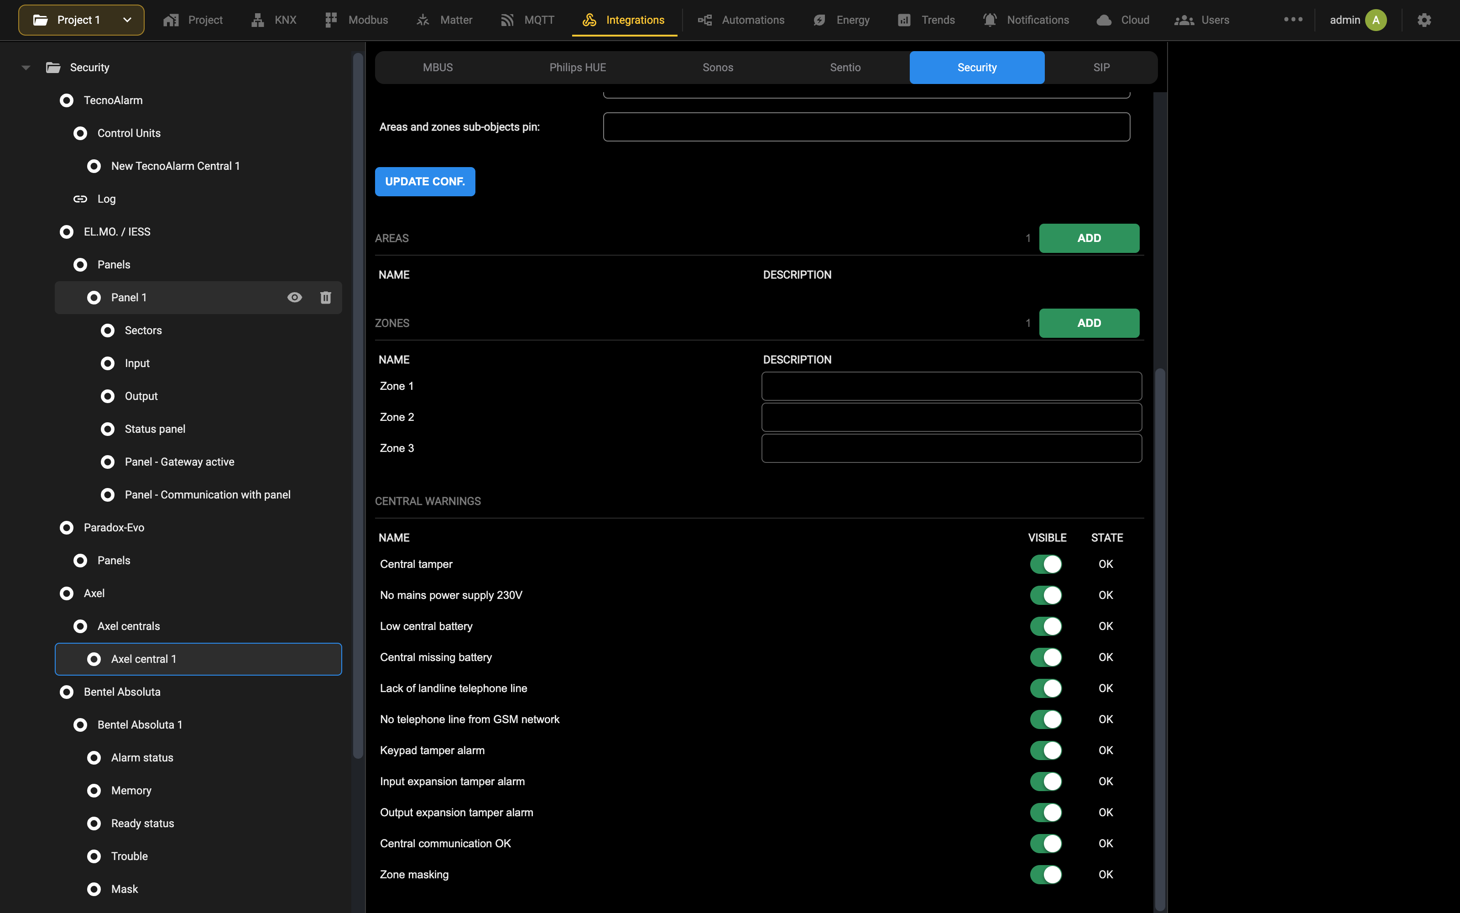This screenshot has height=913, width=1460.
Task: Open the Users group icon
Action: coord(1184,20)
